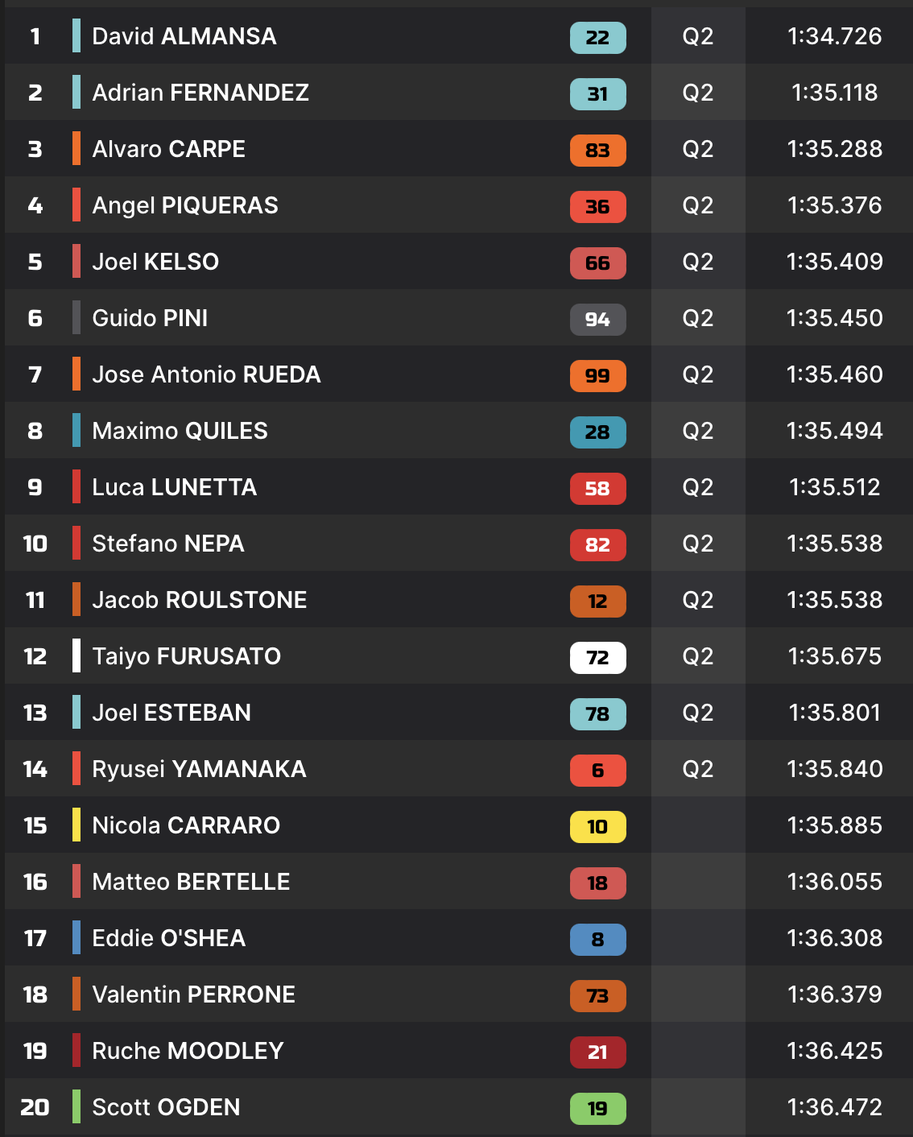This screenshot has width=913, height=1137.
Task: Click the white number 72 badge
Action: [x=597, y=658]
